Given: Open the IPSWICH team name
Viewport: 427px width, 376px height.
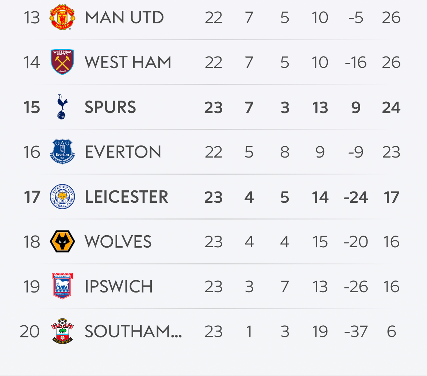Looking at the screenshot, I should pos(119,287).
